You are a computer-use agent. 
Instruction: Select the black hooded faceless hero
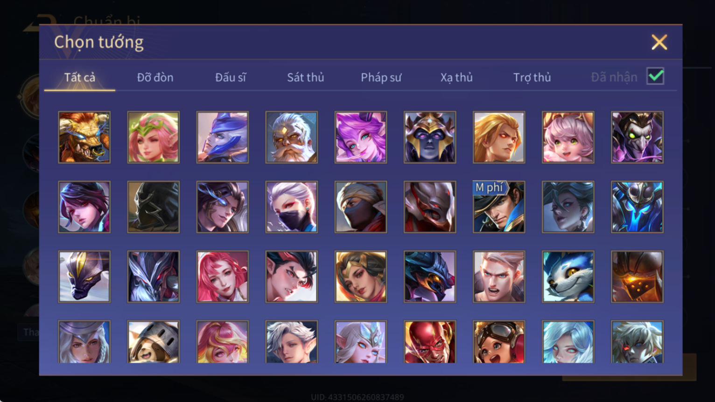[x=154, y=207]
